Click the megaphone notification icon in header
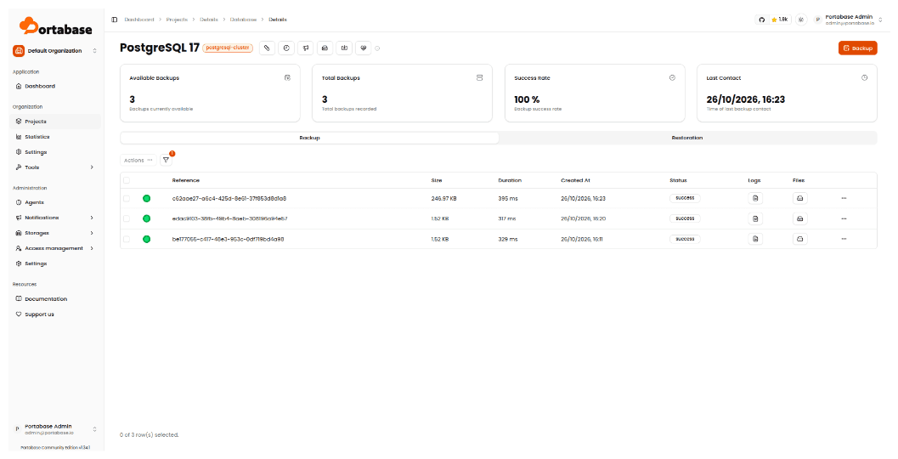Screen dimensions: 898x459 coord(306,48)
